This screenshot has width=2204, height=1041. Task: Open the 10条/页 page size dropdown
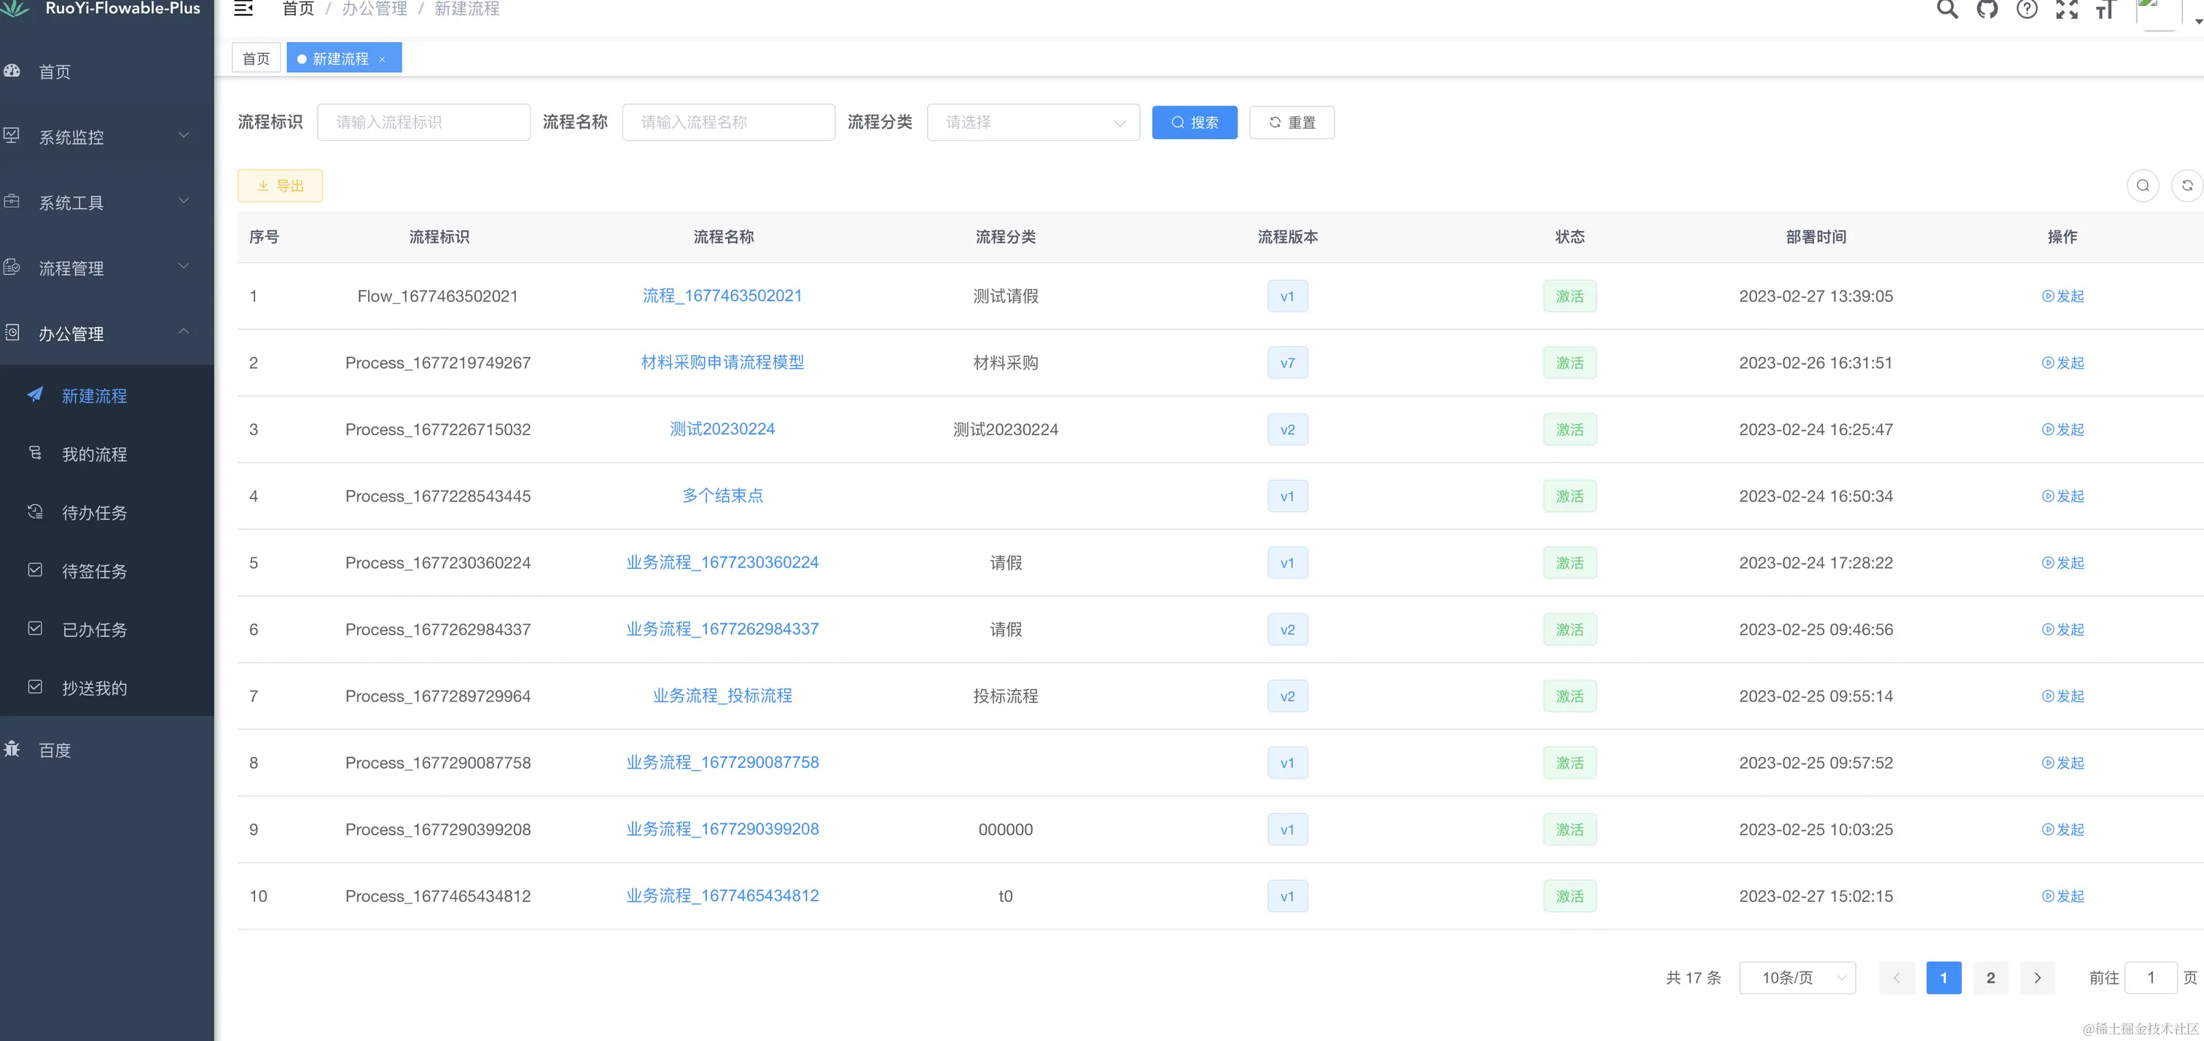point(1797,978)
